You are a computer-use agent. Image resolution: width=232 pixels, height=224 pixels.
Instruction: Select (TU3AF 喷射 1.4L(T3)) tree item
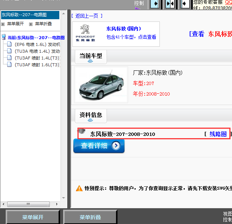click(x=37, y=58)
